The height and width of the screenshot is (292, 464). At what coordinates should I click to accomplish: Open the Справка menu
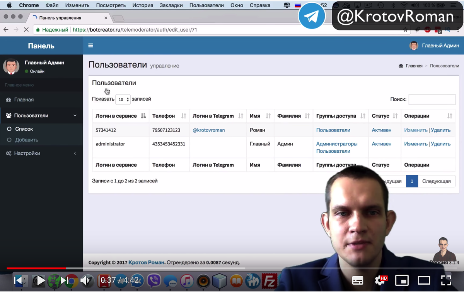260,5
